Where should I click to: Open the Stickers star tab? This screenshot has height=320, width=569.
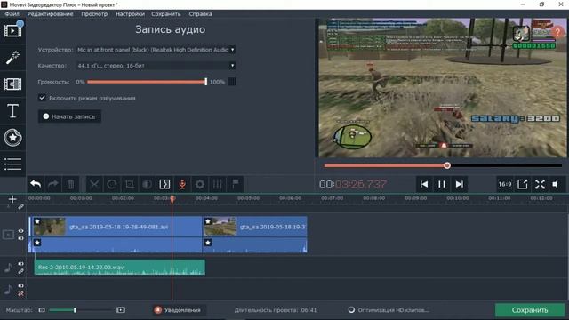tap(12, 138)
